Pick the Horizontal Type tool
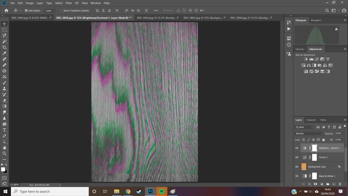The height and width of the screenshot is (196, 348). 4,130
